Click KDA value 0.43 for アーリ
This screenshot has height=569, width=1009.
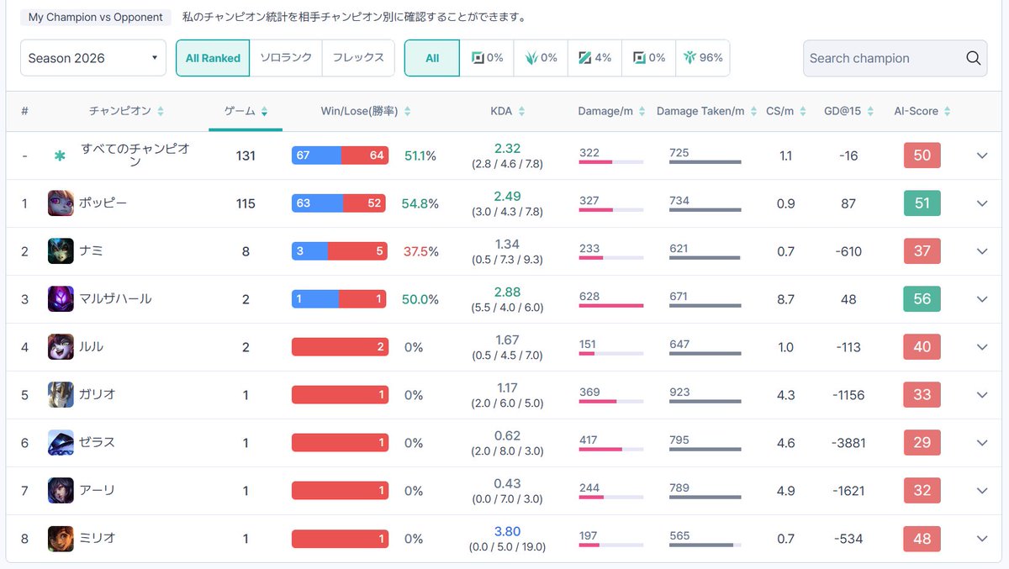click(x=507, y=483)
